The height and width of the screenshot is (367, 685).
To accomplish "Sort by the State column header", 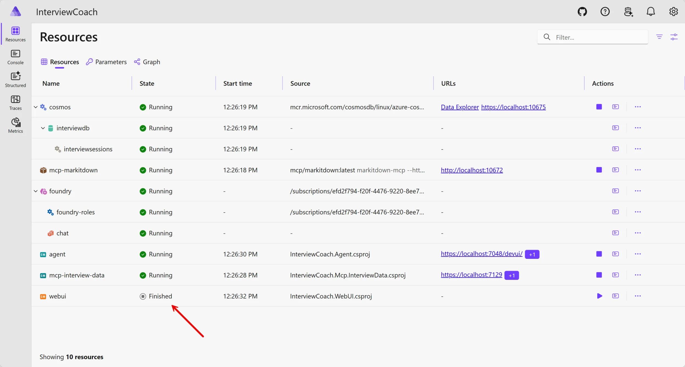I will (x=147, y=84).
